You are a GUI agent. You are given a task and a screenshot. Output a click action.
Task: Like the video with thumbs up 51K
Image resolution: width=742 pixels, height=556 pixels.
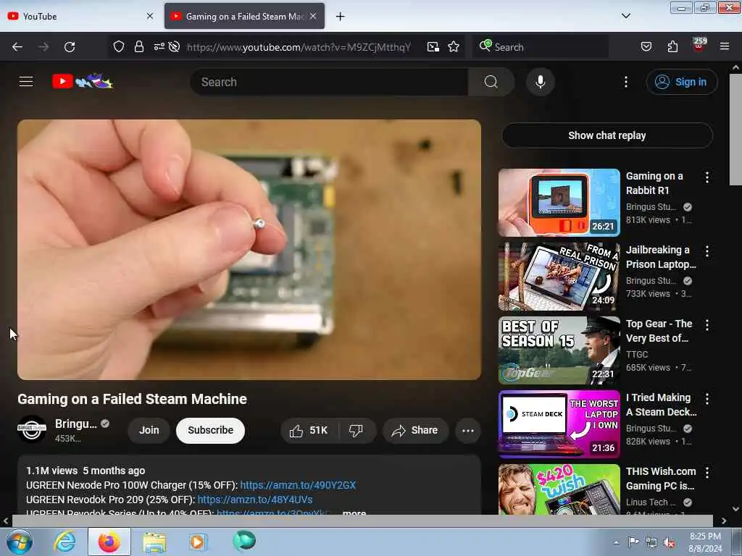309,430
